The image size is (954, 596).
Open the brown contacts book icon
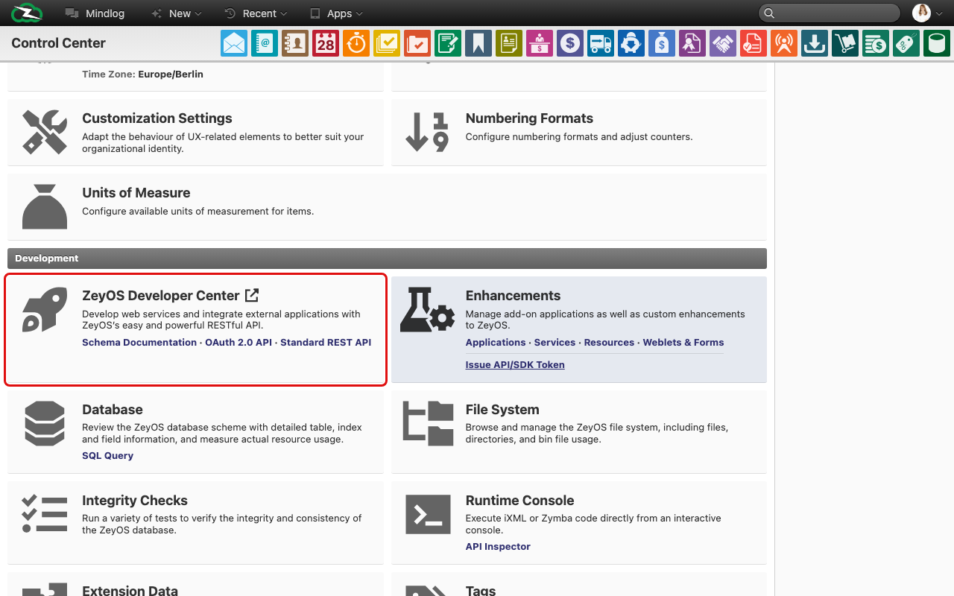295,43
